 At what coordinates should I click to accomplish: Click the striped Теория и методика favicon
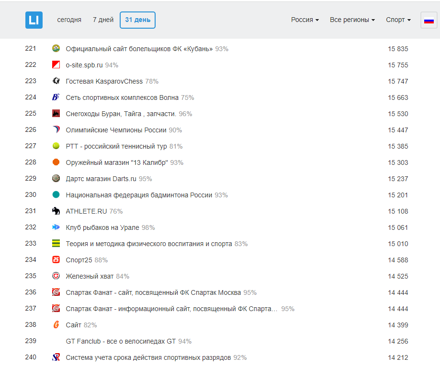56,243
